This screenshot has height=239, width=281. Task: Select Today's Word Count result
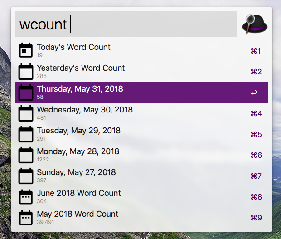pyautogui.click(x=73, y=48)
